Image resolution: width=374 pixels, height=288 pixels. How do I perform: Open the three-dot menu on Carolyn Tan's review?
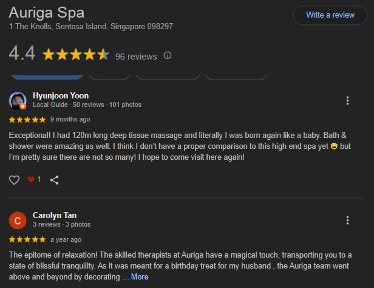pos(347,221)
